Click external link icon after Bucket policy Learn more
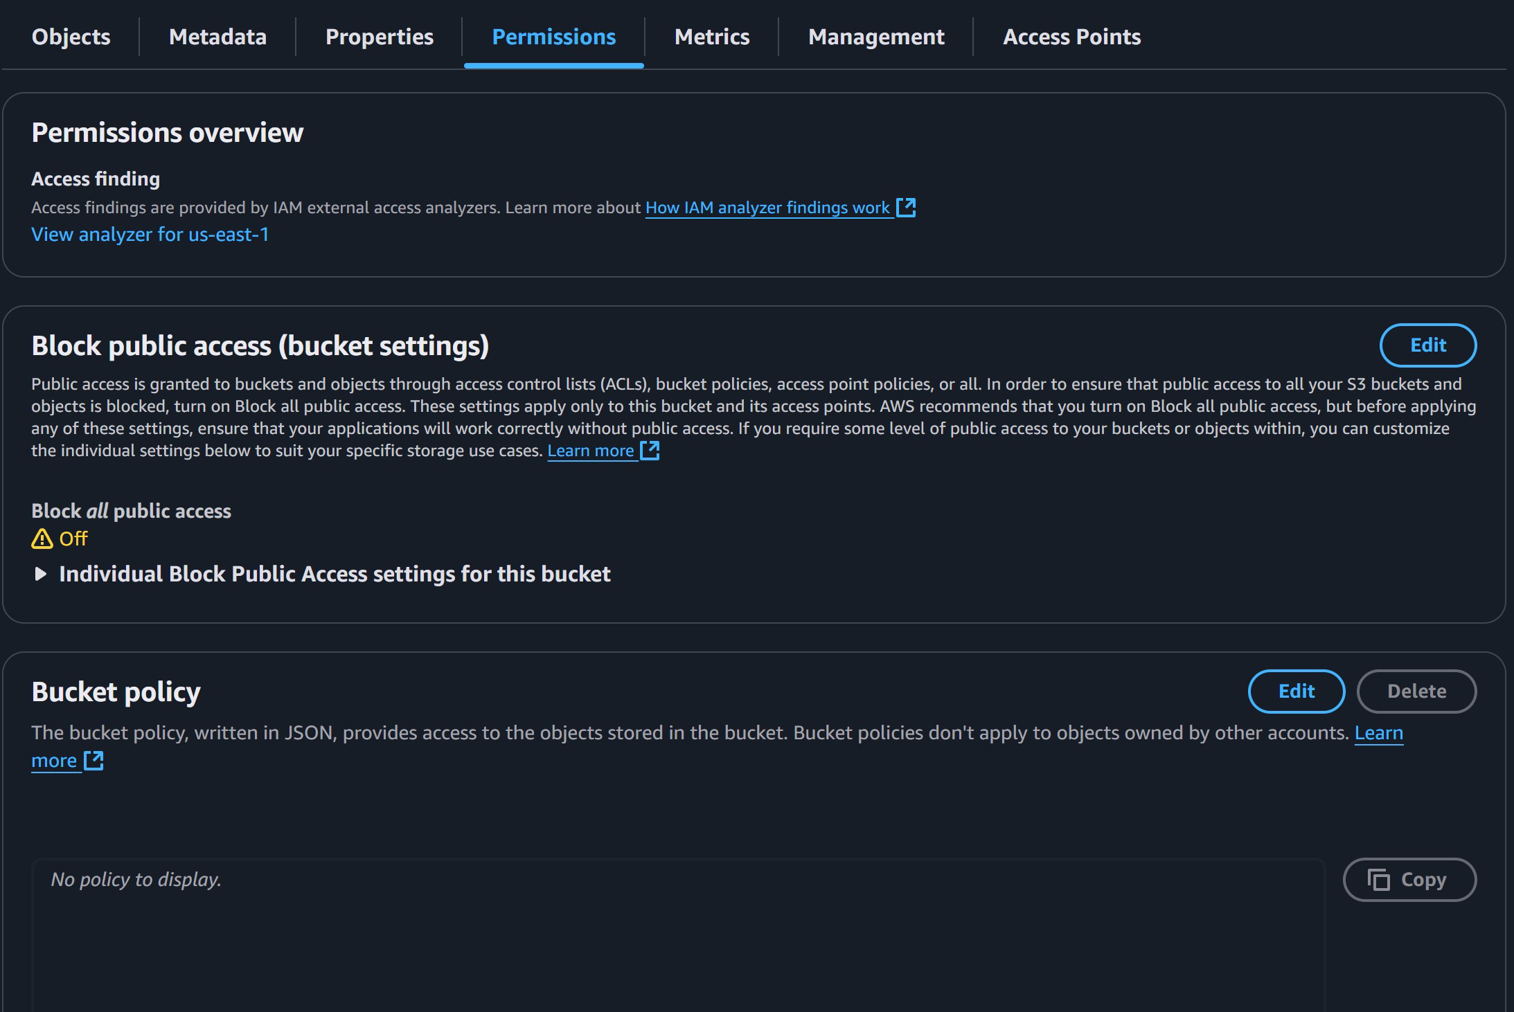1514x1012 pixels. click(x=93, y=761)
